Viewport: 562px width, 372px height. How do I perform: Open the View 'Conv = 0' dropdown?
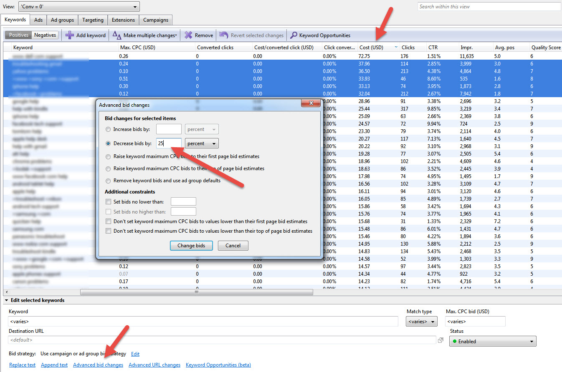[x=79, y=7]
